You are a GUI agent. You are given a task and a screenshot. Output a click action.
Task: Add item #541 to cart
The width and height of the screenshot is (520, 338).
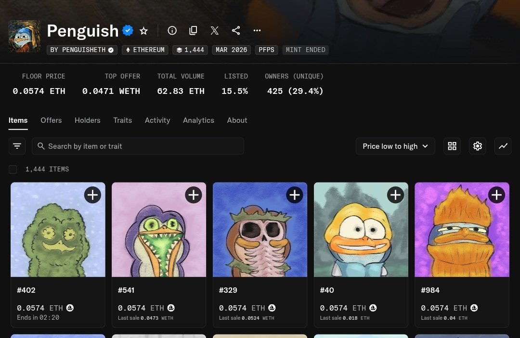pyautogui.click(x=194, y=195)
